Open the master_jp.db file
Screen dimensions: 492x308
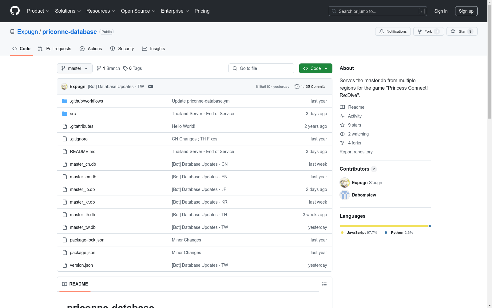tap(82, 189)
